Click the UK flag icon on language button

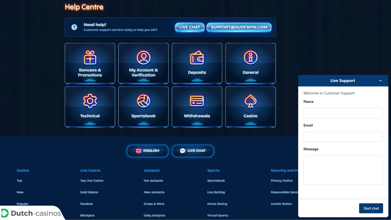tap(139, 151)
